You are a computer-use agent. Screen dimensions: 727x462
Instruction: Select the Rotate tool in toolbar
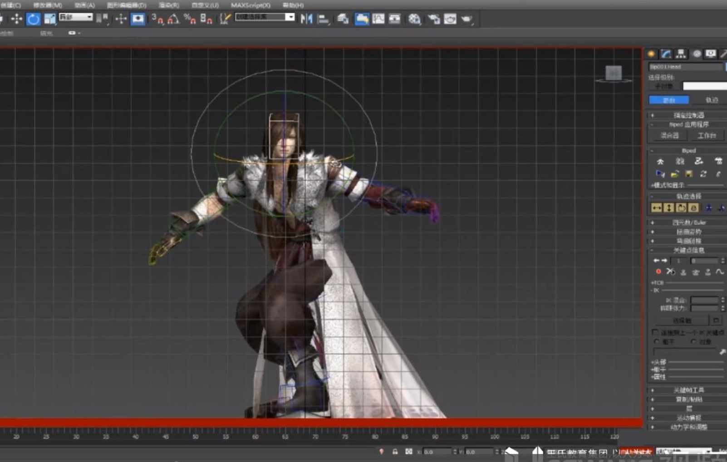click(33, 19)
